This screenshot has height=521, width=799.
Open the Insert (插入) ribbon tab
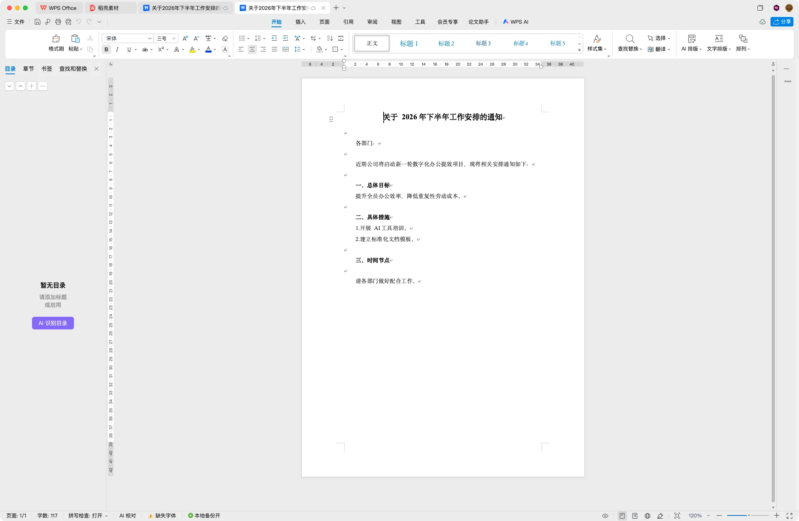coord(301,22)
